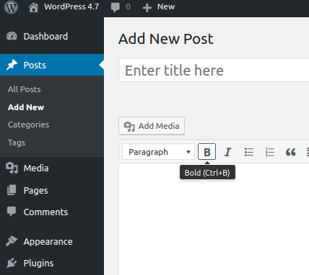Click the Media sidebar icon
Viewport: 309px width, 275px height.
(x=12, y=168)
